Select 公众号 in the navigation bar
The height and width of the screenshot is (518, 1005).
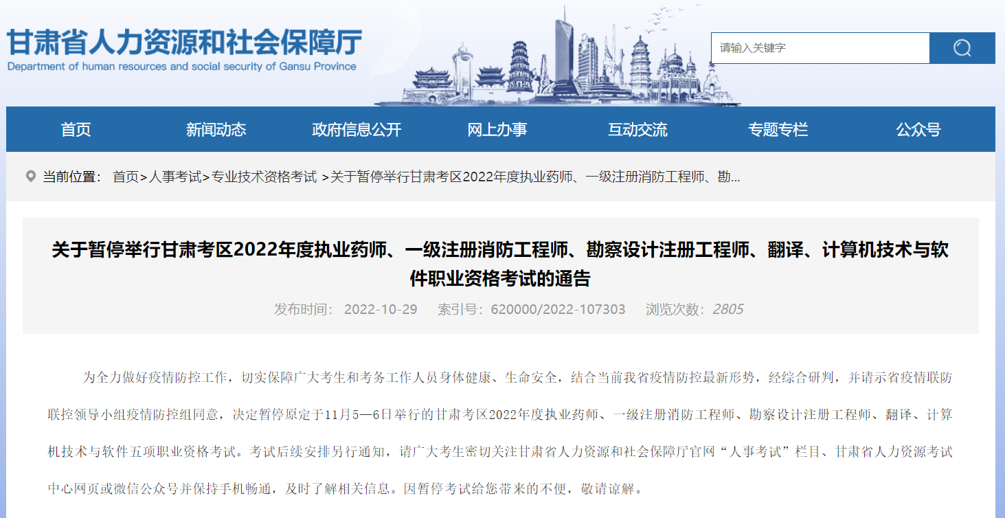coord(918,129)
